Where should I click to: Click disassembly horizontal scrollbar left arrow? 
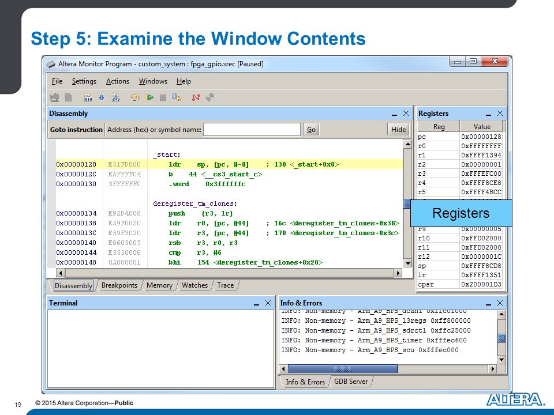[x=61, y=273]
